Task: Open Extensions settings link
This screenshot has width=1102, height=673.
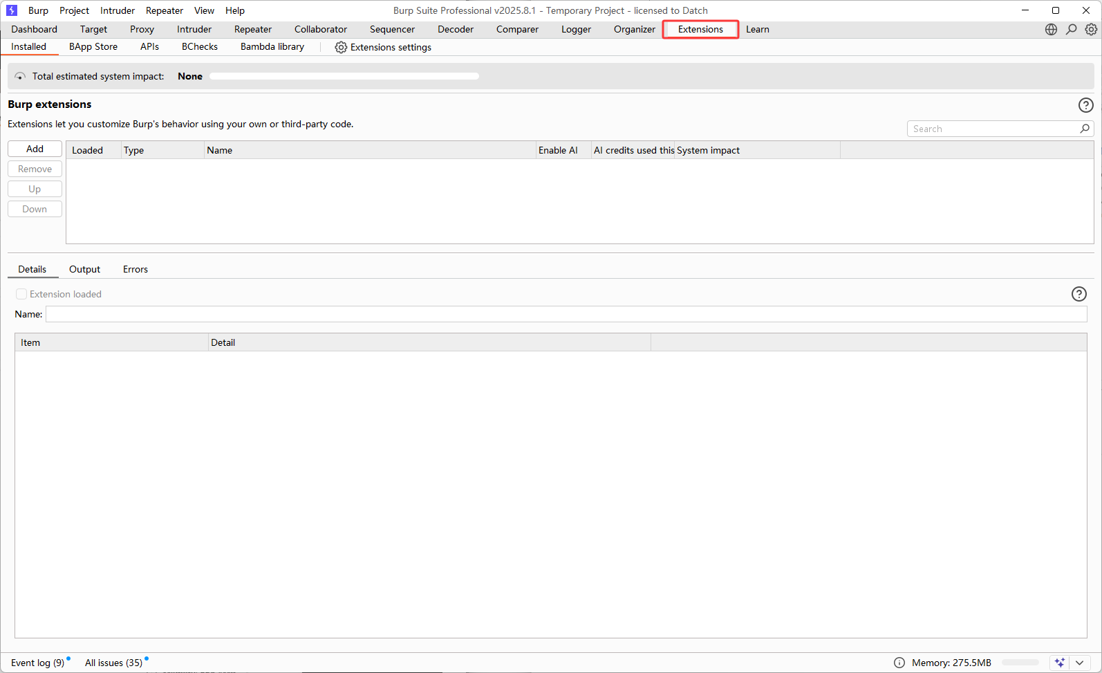Action: [x=384, y=47]
